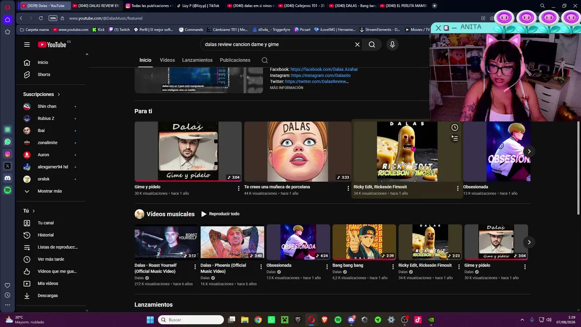
Task: Open X/Twitter in the Opera sidebar
Action: 7,166
